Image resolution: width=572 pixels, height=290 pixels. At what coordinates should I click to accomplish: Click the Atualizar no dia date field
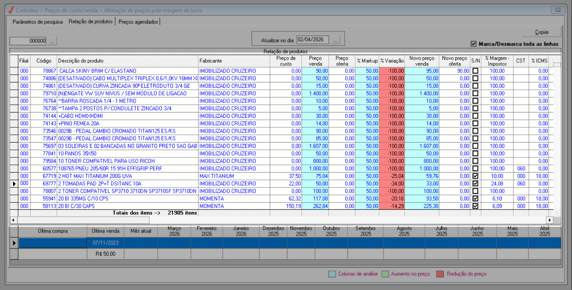point(313,40)
